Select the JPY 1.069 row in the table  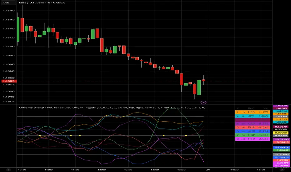coord(252,116)
